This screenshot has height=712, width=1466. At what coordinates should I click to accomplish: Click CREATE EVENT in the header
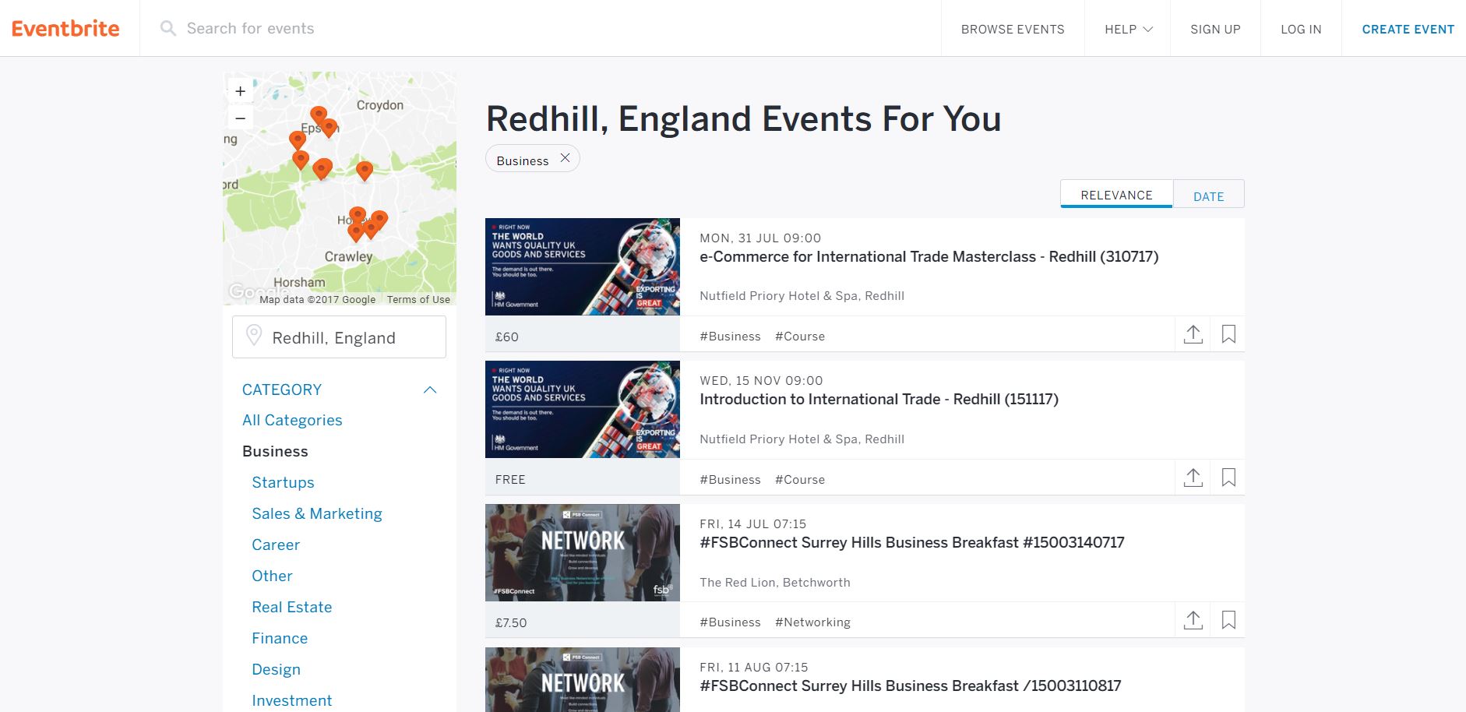pyautogui.click(x=1408, y=29)
